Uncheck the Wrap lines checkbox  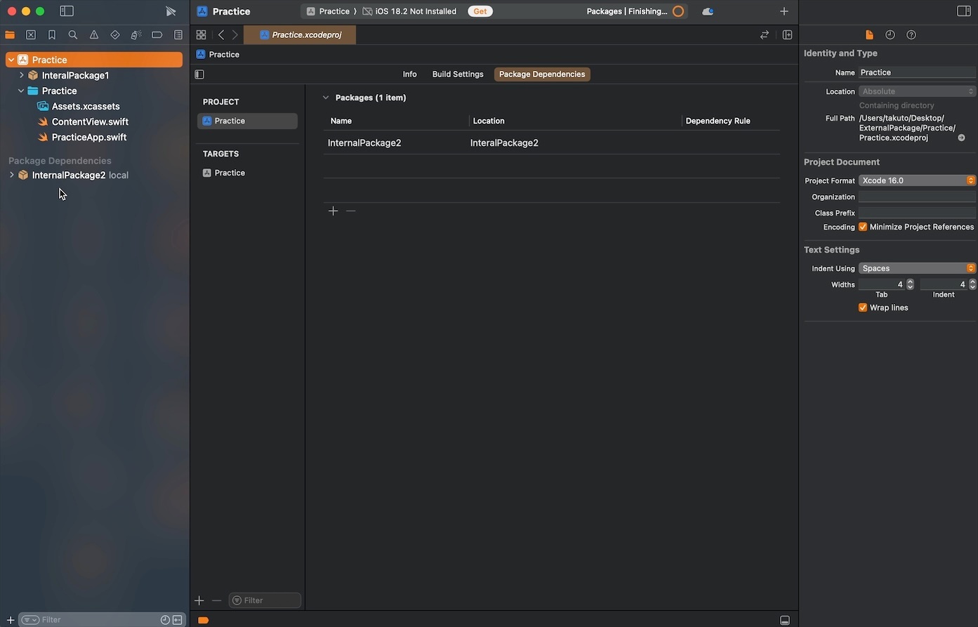coord(863,308)
